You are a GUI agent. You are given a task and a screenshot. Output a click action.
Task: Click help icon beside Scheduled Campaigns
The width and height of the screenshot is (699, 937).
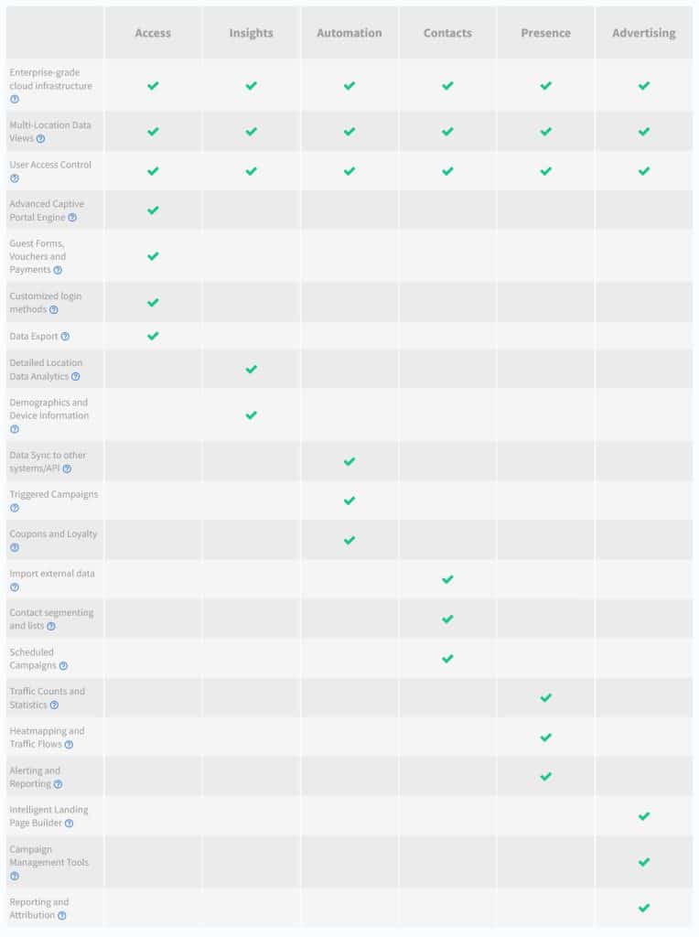[x=63, y=666]
